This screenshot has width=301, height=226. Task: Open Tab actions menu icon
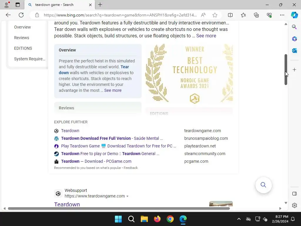[x=17, y=5]
